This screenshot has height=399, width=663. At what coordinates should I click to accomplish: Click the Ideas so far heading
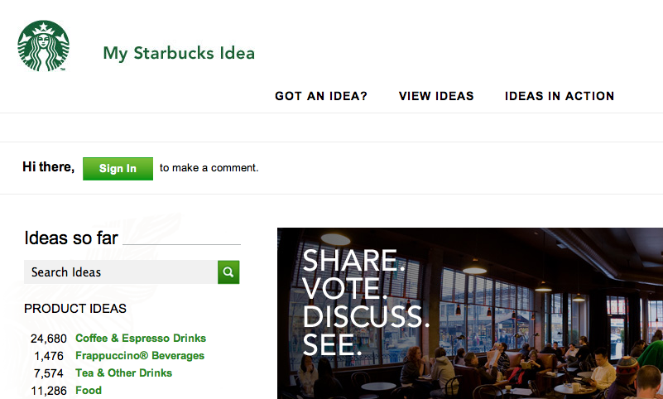tap(71, 238)
